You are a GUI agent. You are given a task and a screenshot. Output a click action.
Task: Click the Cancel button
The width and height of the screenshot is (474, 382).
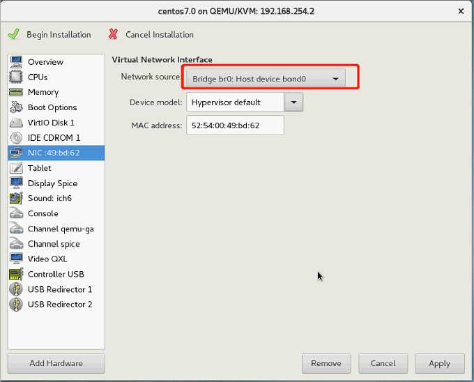383,363
